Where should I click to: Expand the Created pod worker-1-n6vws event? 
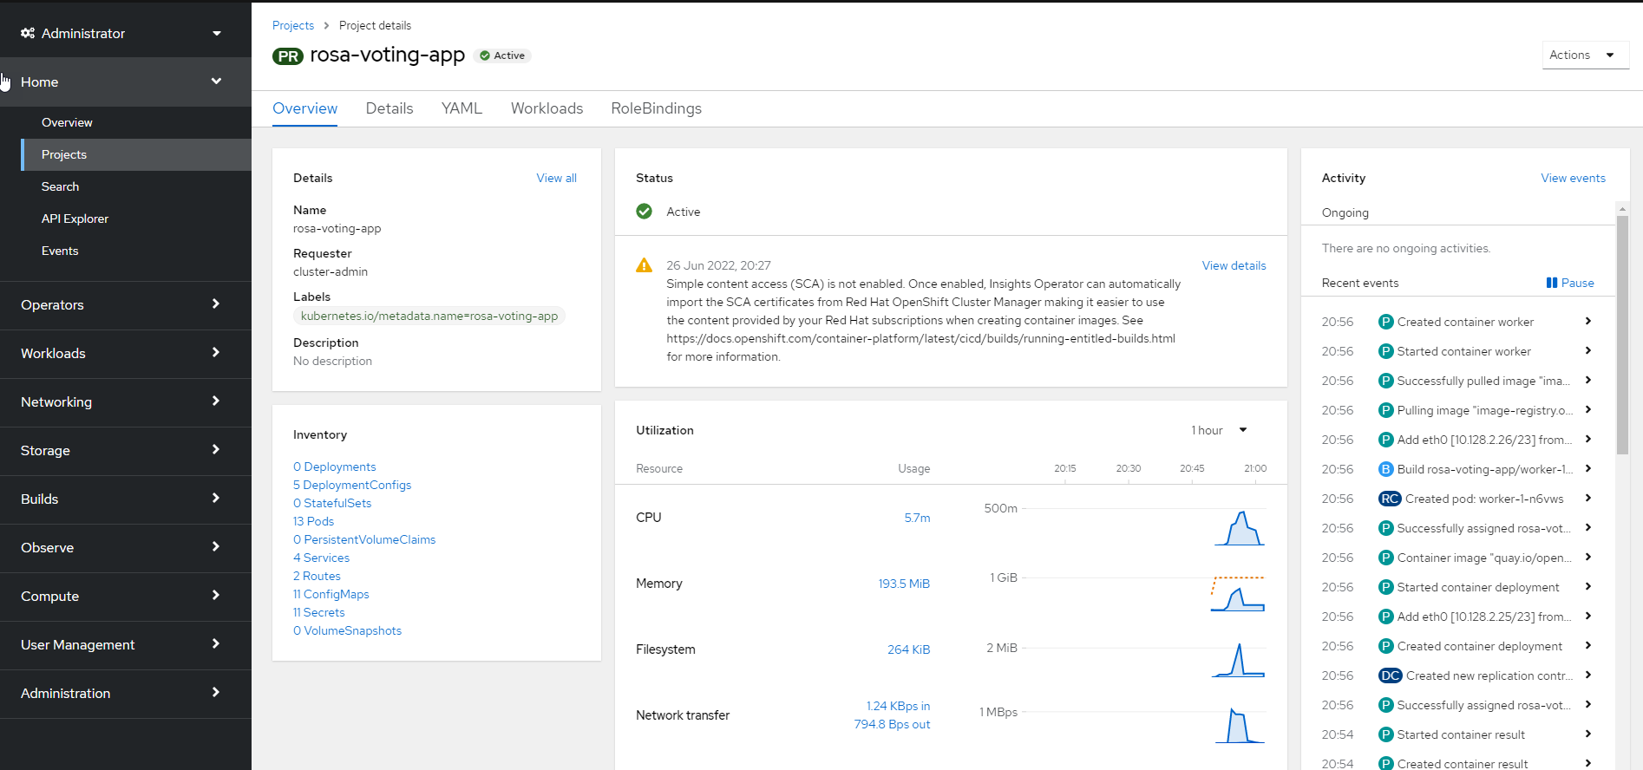(x=1587, y=498)
